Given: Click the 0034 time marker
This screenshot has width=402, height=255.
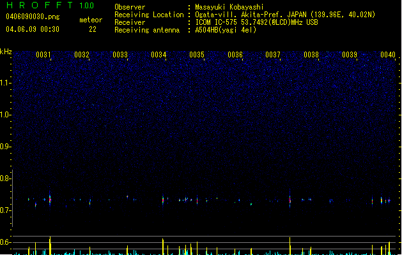Looking at the screenshot, I should [158, 55].
